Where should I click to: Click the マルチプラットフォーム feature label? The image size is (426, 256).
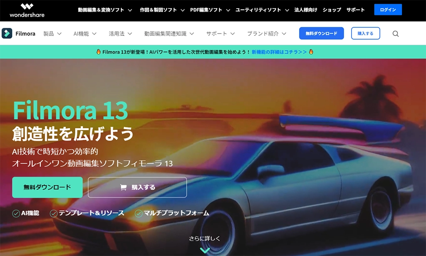pos(176,213)
